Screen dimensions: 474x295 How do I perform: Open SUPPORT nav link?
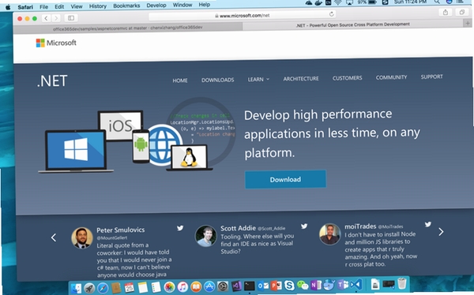pos(431,77)
